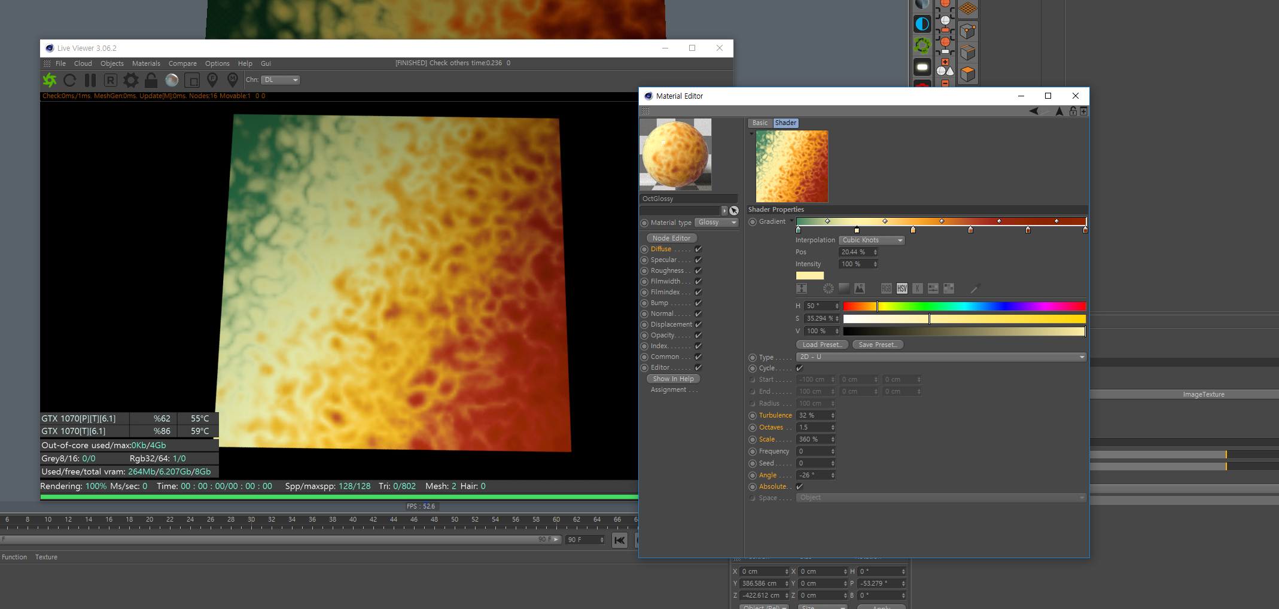The height and width of the screenshot is (609, 1279).
Task: Expand the Material type Glossy dropdown
Action: tap(717, 223)
